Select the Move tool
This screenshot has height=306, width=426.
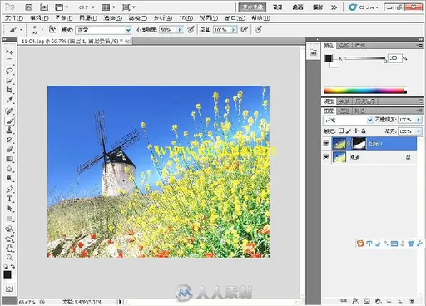pos(10,52)
